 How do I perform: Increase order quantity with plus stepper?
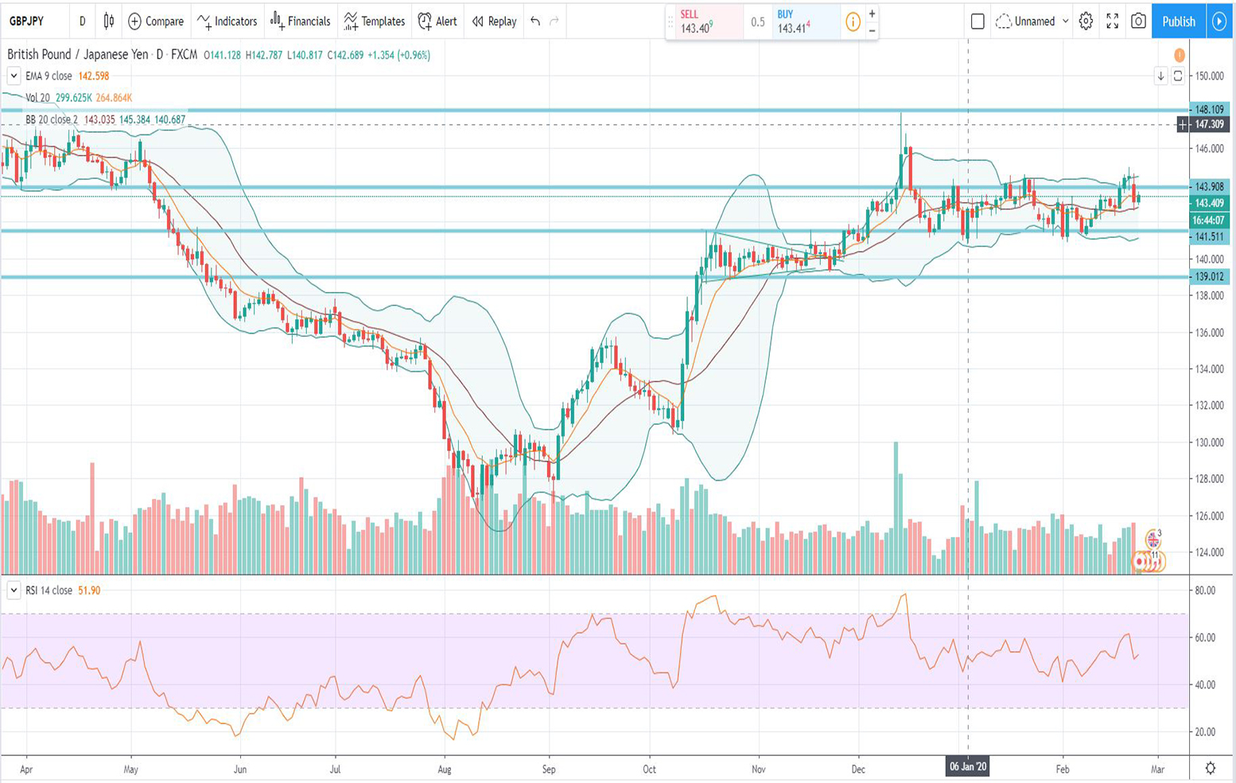(x=873, y=14)
